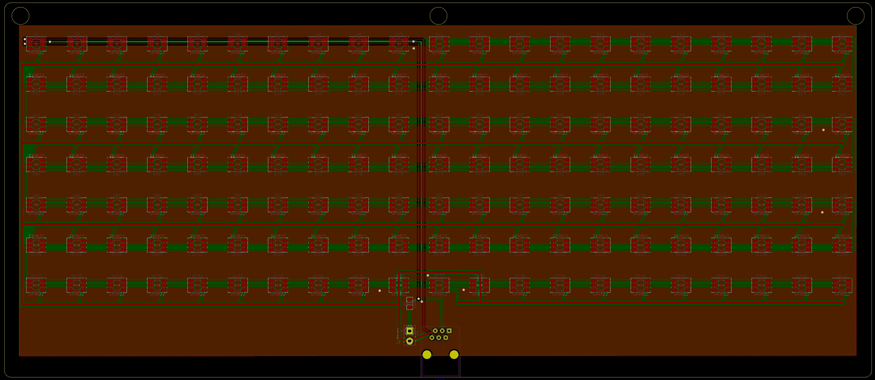Click the via right of D1
The height and width of the screenshot is (380, 875).
[x=50, y=42]
